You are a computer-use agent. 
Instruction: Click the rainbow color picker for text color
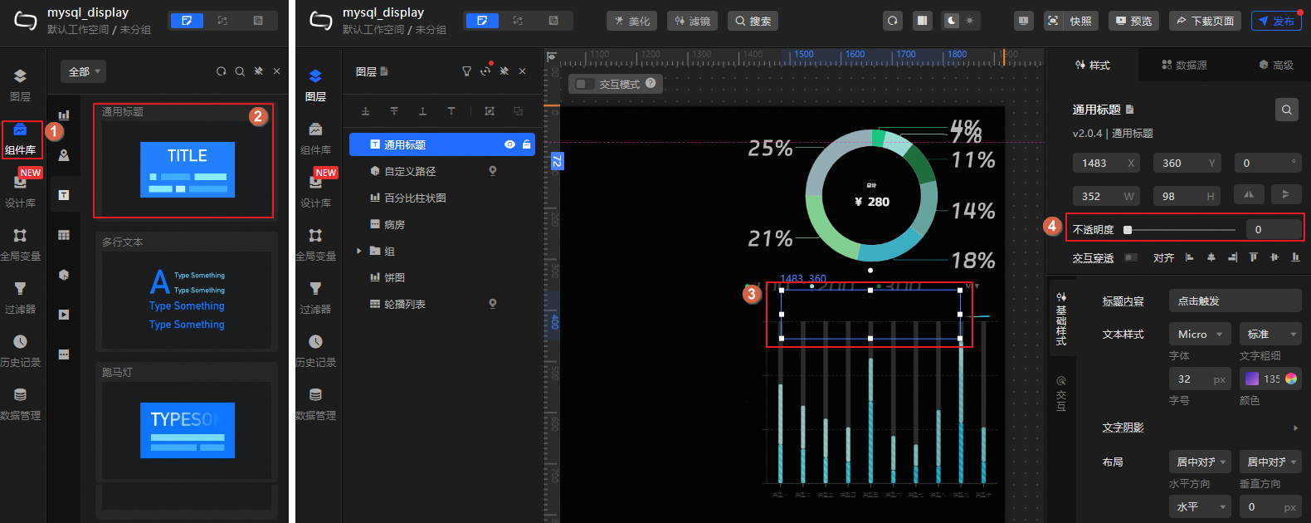pyautogui.click(x=1291, y=379)
